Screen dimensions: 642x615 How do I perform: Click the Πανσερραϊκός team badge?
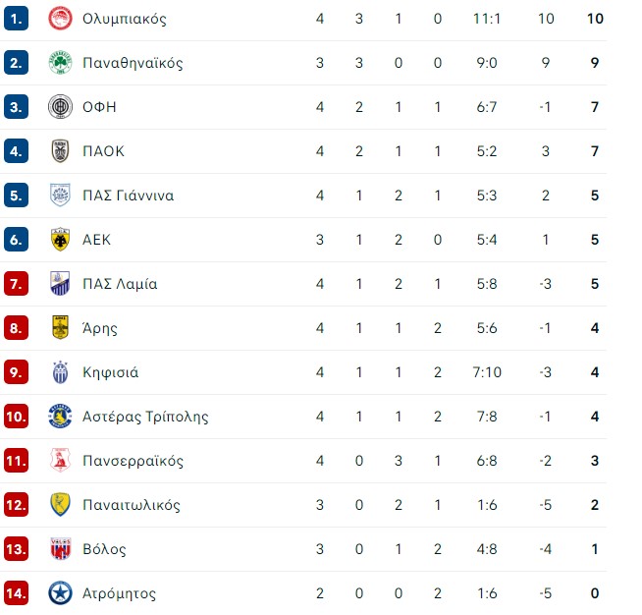pos(60,461)
